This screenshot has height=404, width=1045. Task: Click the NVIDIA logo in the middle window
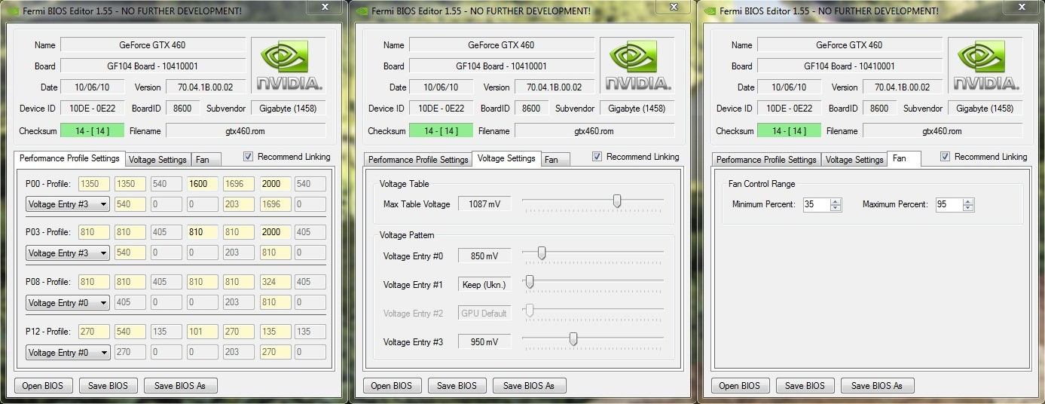coord(637,66)
